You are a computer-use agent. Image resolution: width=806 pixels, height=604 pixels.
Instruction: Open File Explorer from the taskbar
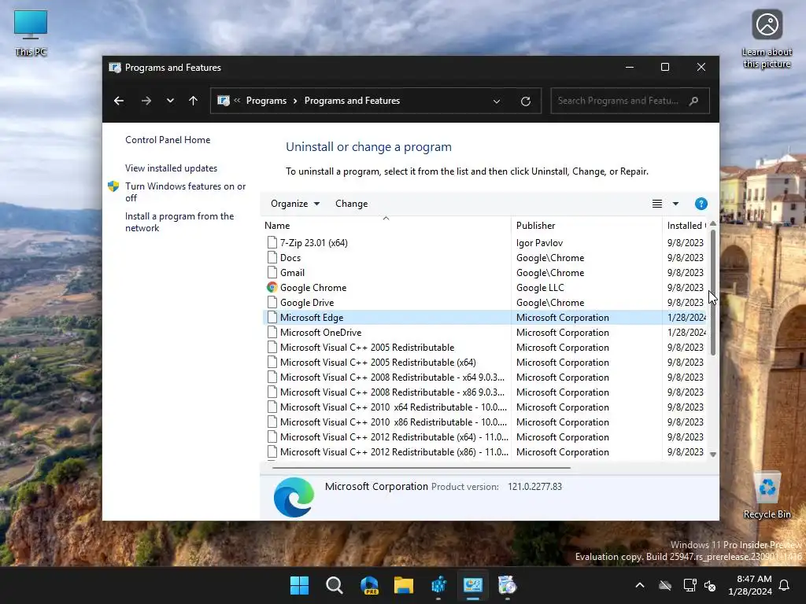click(404, 585)
